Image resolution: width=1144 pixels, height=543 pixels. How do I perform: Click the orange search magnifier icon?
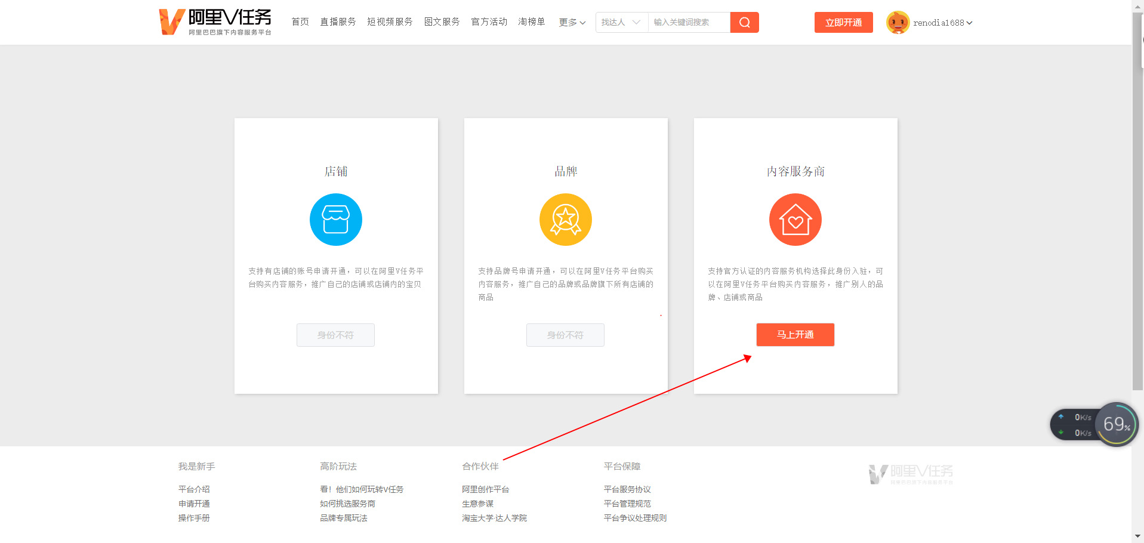click(x=744, y=23)
